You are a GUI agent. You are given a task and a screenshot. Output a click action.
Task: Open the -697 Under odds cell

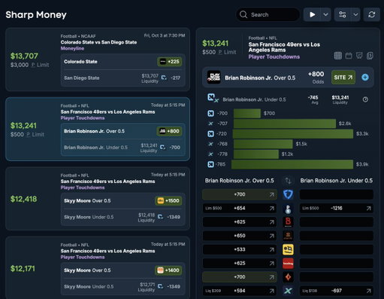337,291
